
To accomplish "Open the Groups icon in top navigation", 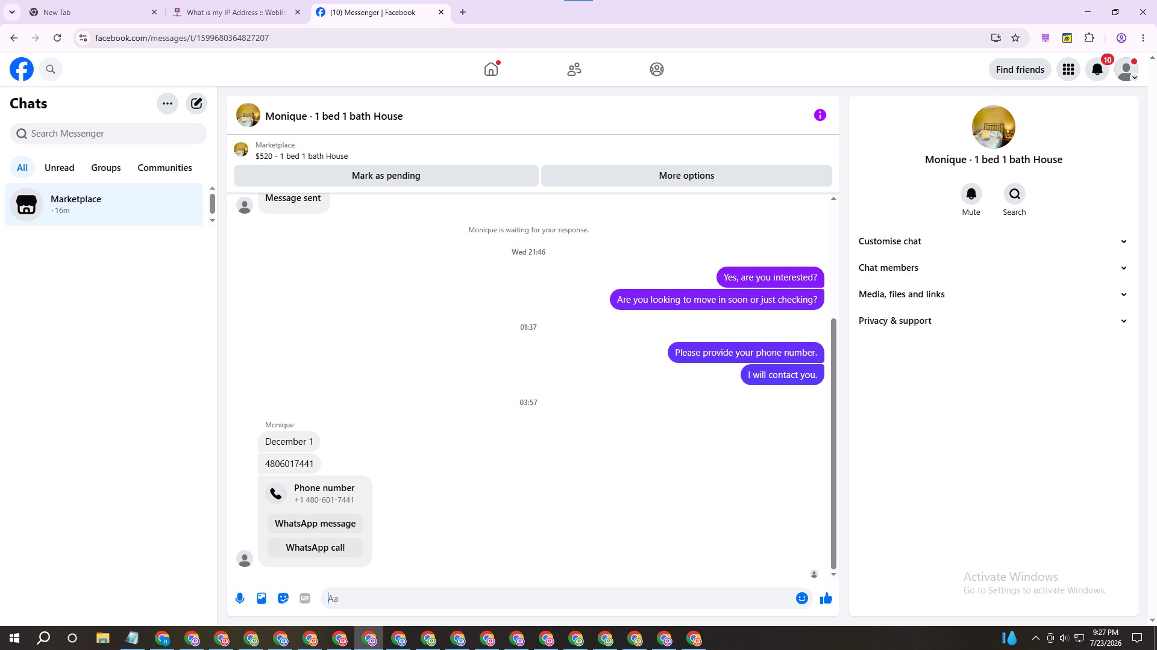I will click(657, 69).
